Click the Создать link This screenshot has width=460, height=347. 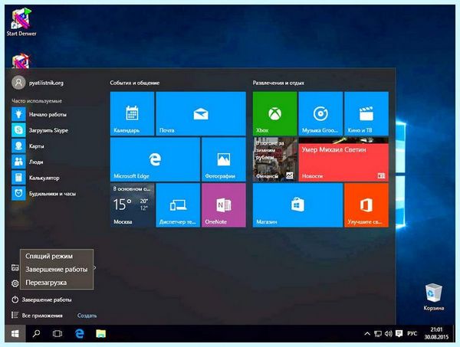(87, 316)
